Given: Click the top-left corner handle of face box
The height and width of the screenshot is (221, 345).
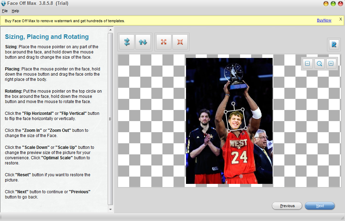Looking at the screenshot, I should click(x=225, y=112).
